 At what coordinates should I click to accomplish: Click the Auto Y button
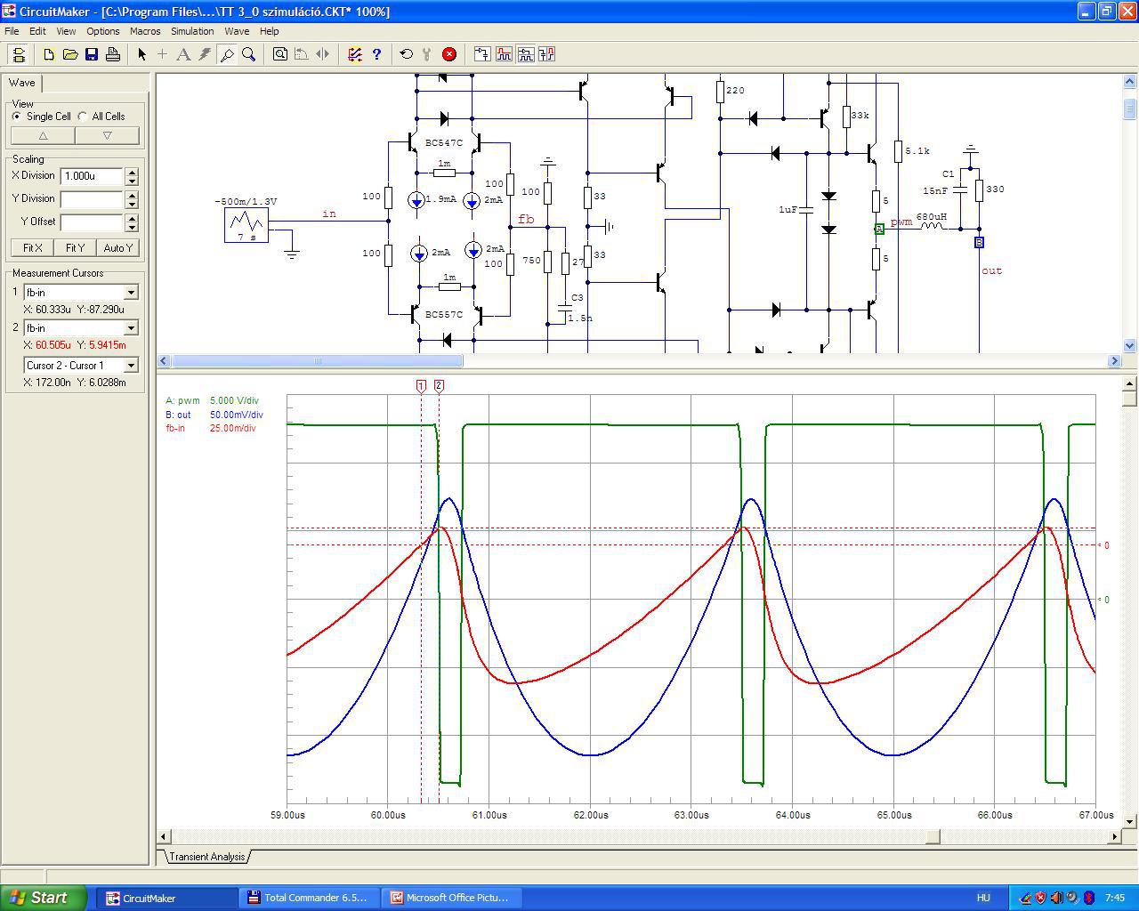[x=117, y=248]
